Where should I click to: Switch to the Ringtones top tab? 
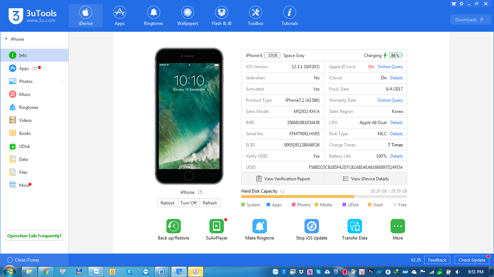[153, 16]
